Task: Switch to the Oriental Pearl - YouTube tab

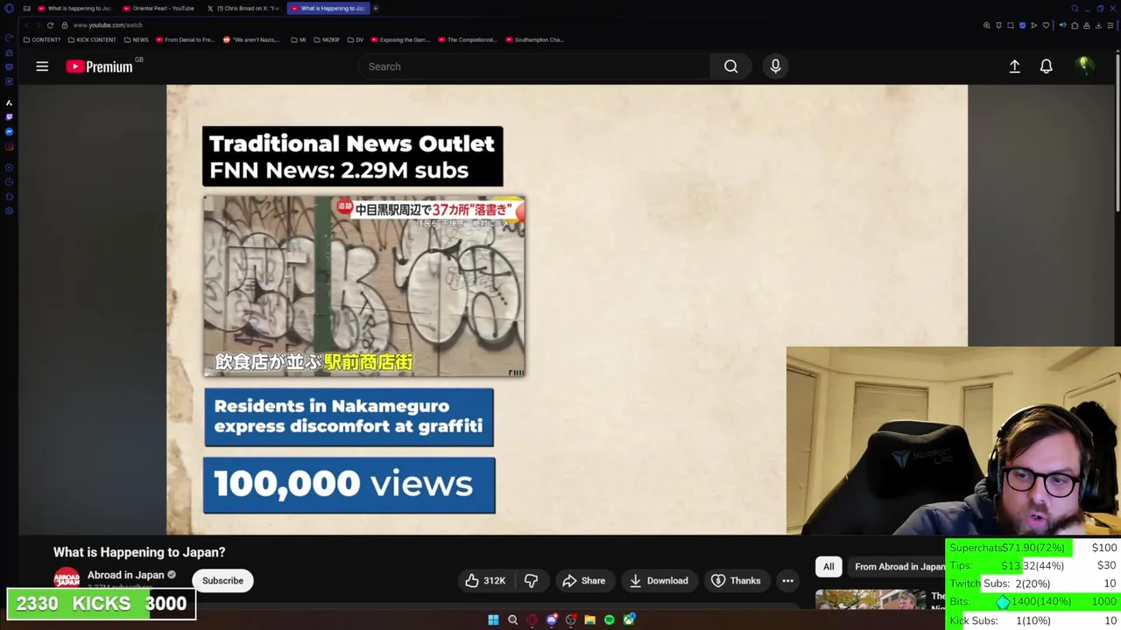Action: pyautogui.click(x=162, y=8)
